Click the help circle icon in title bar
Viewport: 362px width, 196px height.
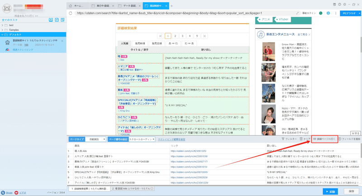pyautogui.click(x=340, y=5)
